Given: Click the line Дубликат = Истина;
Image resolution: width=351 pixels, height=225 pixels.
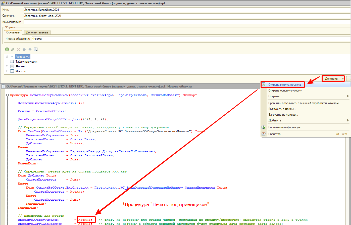Looking at the screenshot, I should point(55,143).
